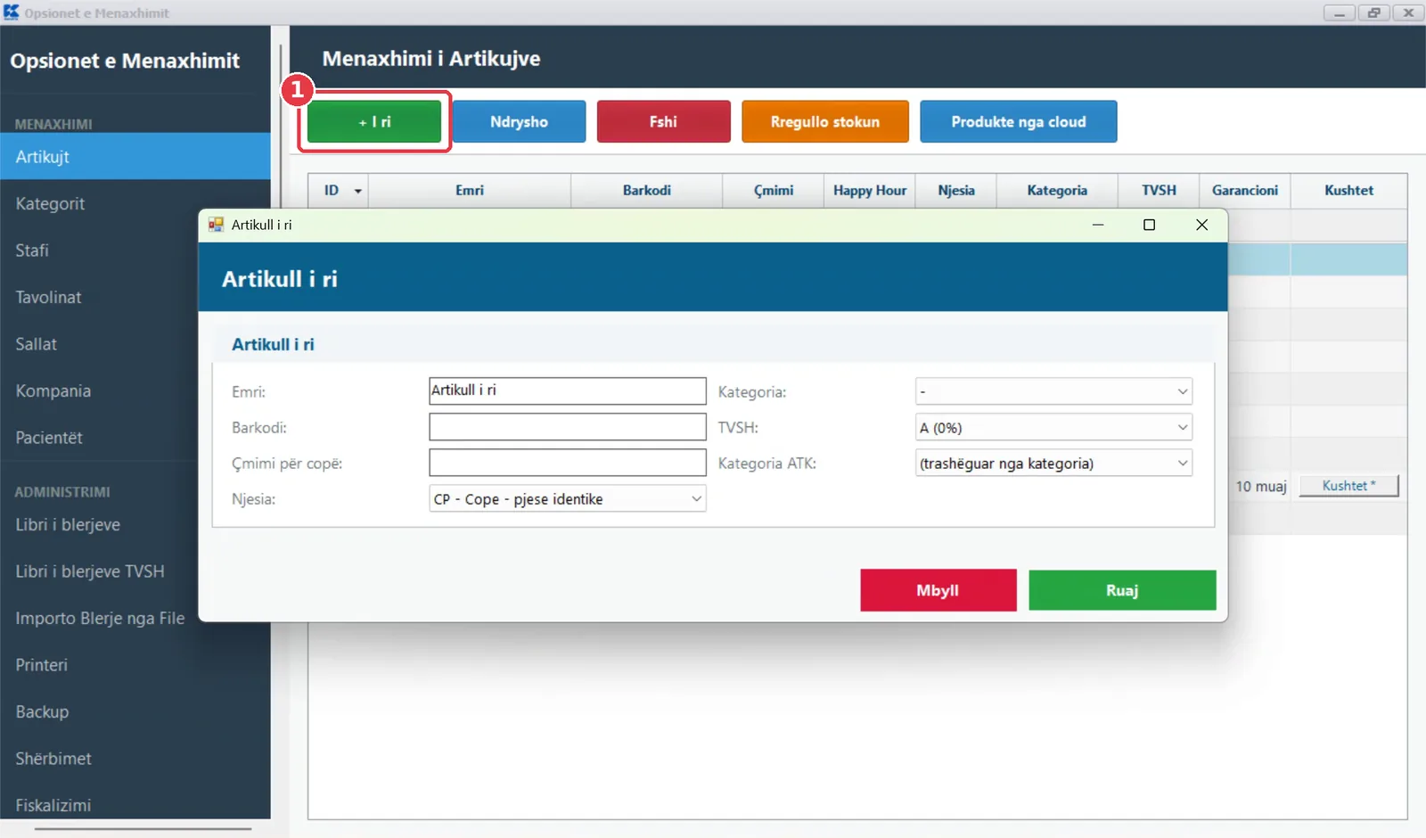Expand the Kategoria dropdown
This screenshot has height=838, width=1426.
pos(1053,391)
